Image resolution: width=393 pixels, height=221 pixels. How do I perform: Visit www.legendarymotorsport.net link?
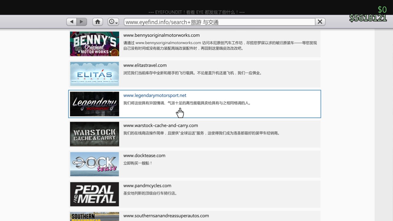point(155,95)
